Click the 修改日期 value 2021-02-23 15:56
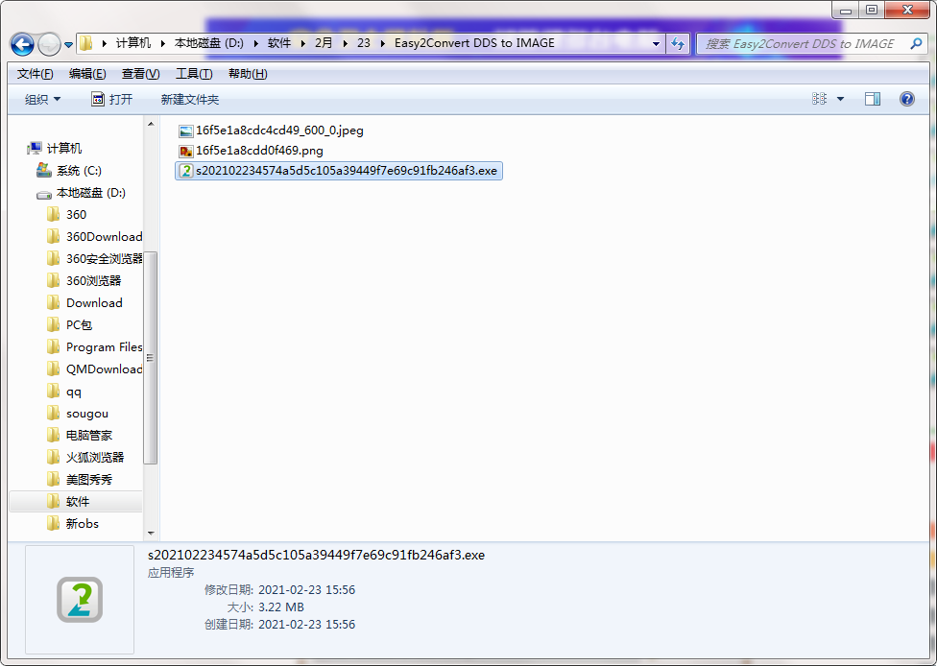 point(306,590)
